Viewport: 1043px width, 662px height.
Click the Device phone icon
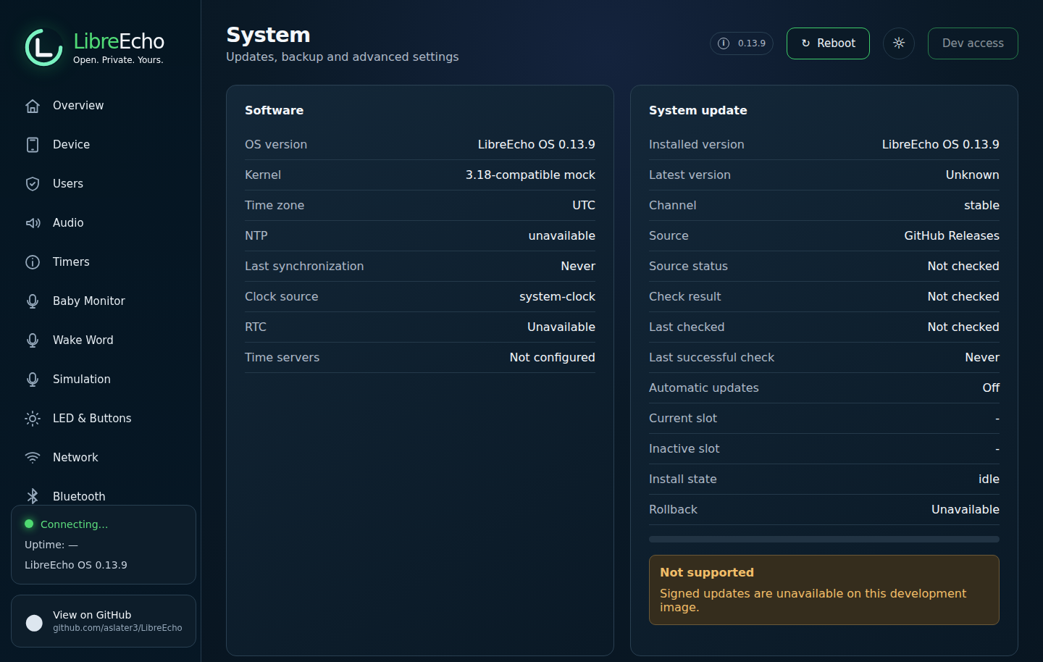click(33, 145)
